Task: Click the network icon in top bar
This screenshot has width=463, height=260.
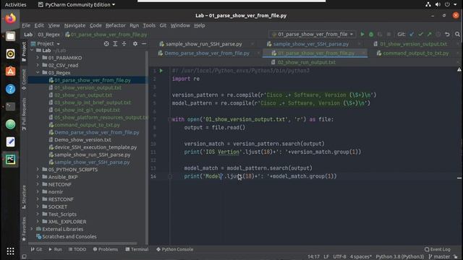Action: (428, 4)
